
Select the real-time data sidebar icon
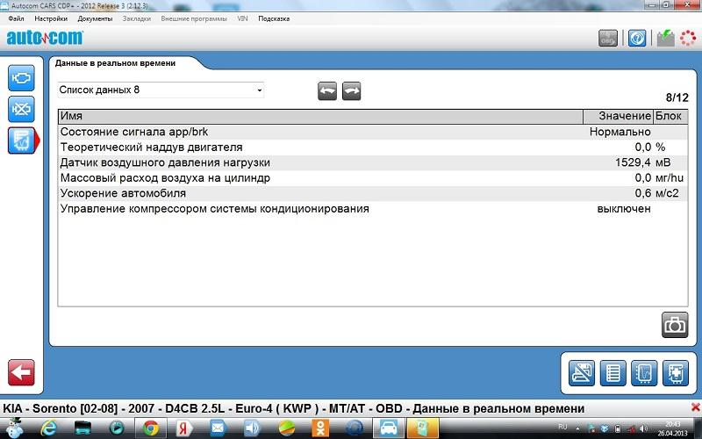pos(21,140)
